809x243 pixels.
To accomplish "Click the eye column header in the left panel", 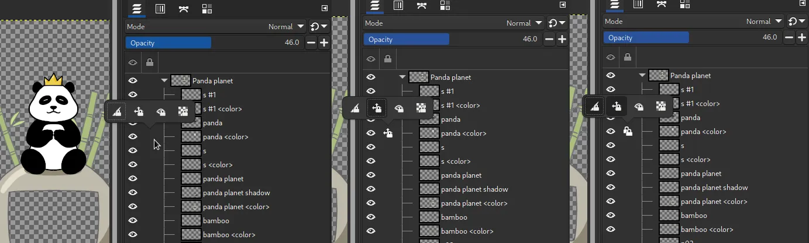I will point(133,62).
